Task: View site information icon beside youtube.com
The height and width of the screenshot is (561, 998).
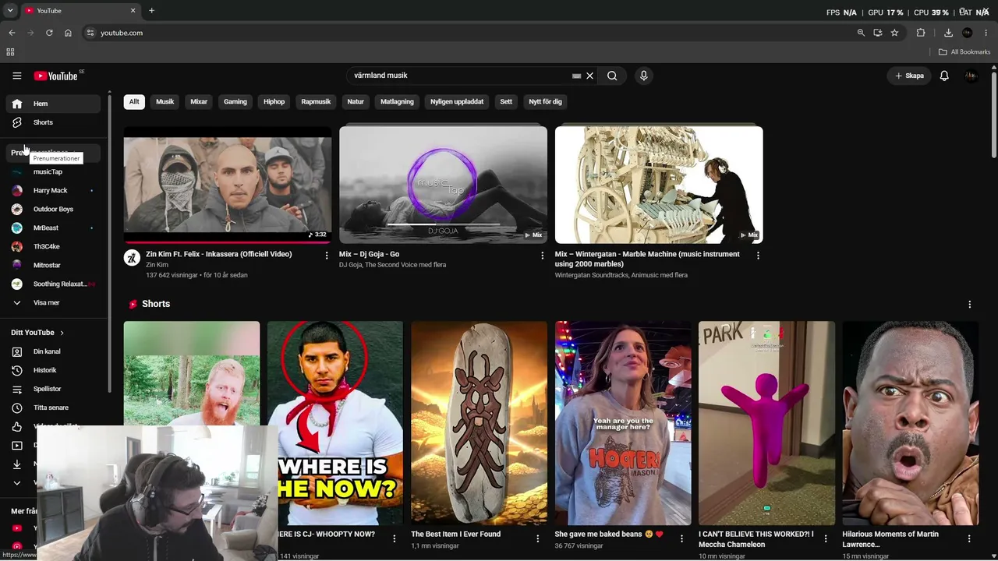Action: pyautogui.click(x=90, y=33)
